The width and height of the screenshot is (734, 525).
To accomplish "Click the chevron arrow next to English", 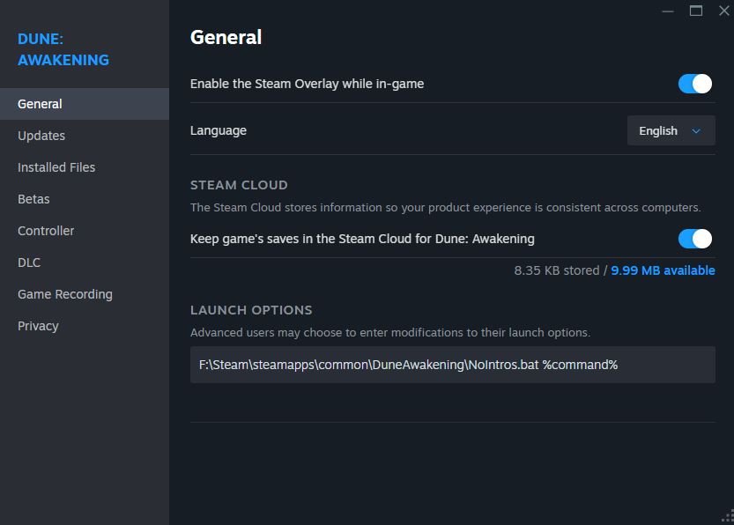I will (x=696, y=131).
